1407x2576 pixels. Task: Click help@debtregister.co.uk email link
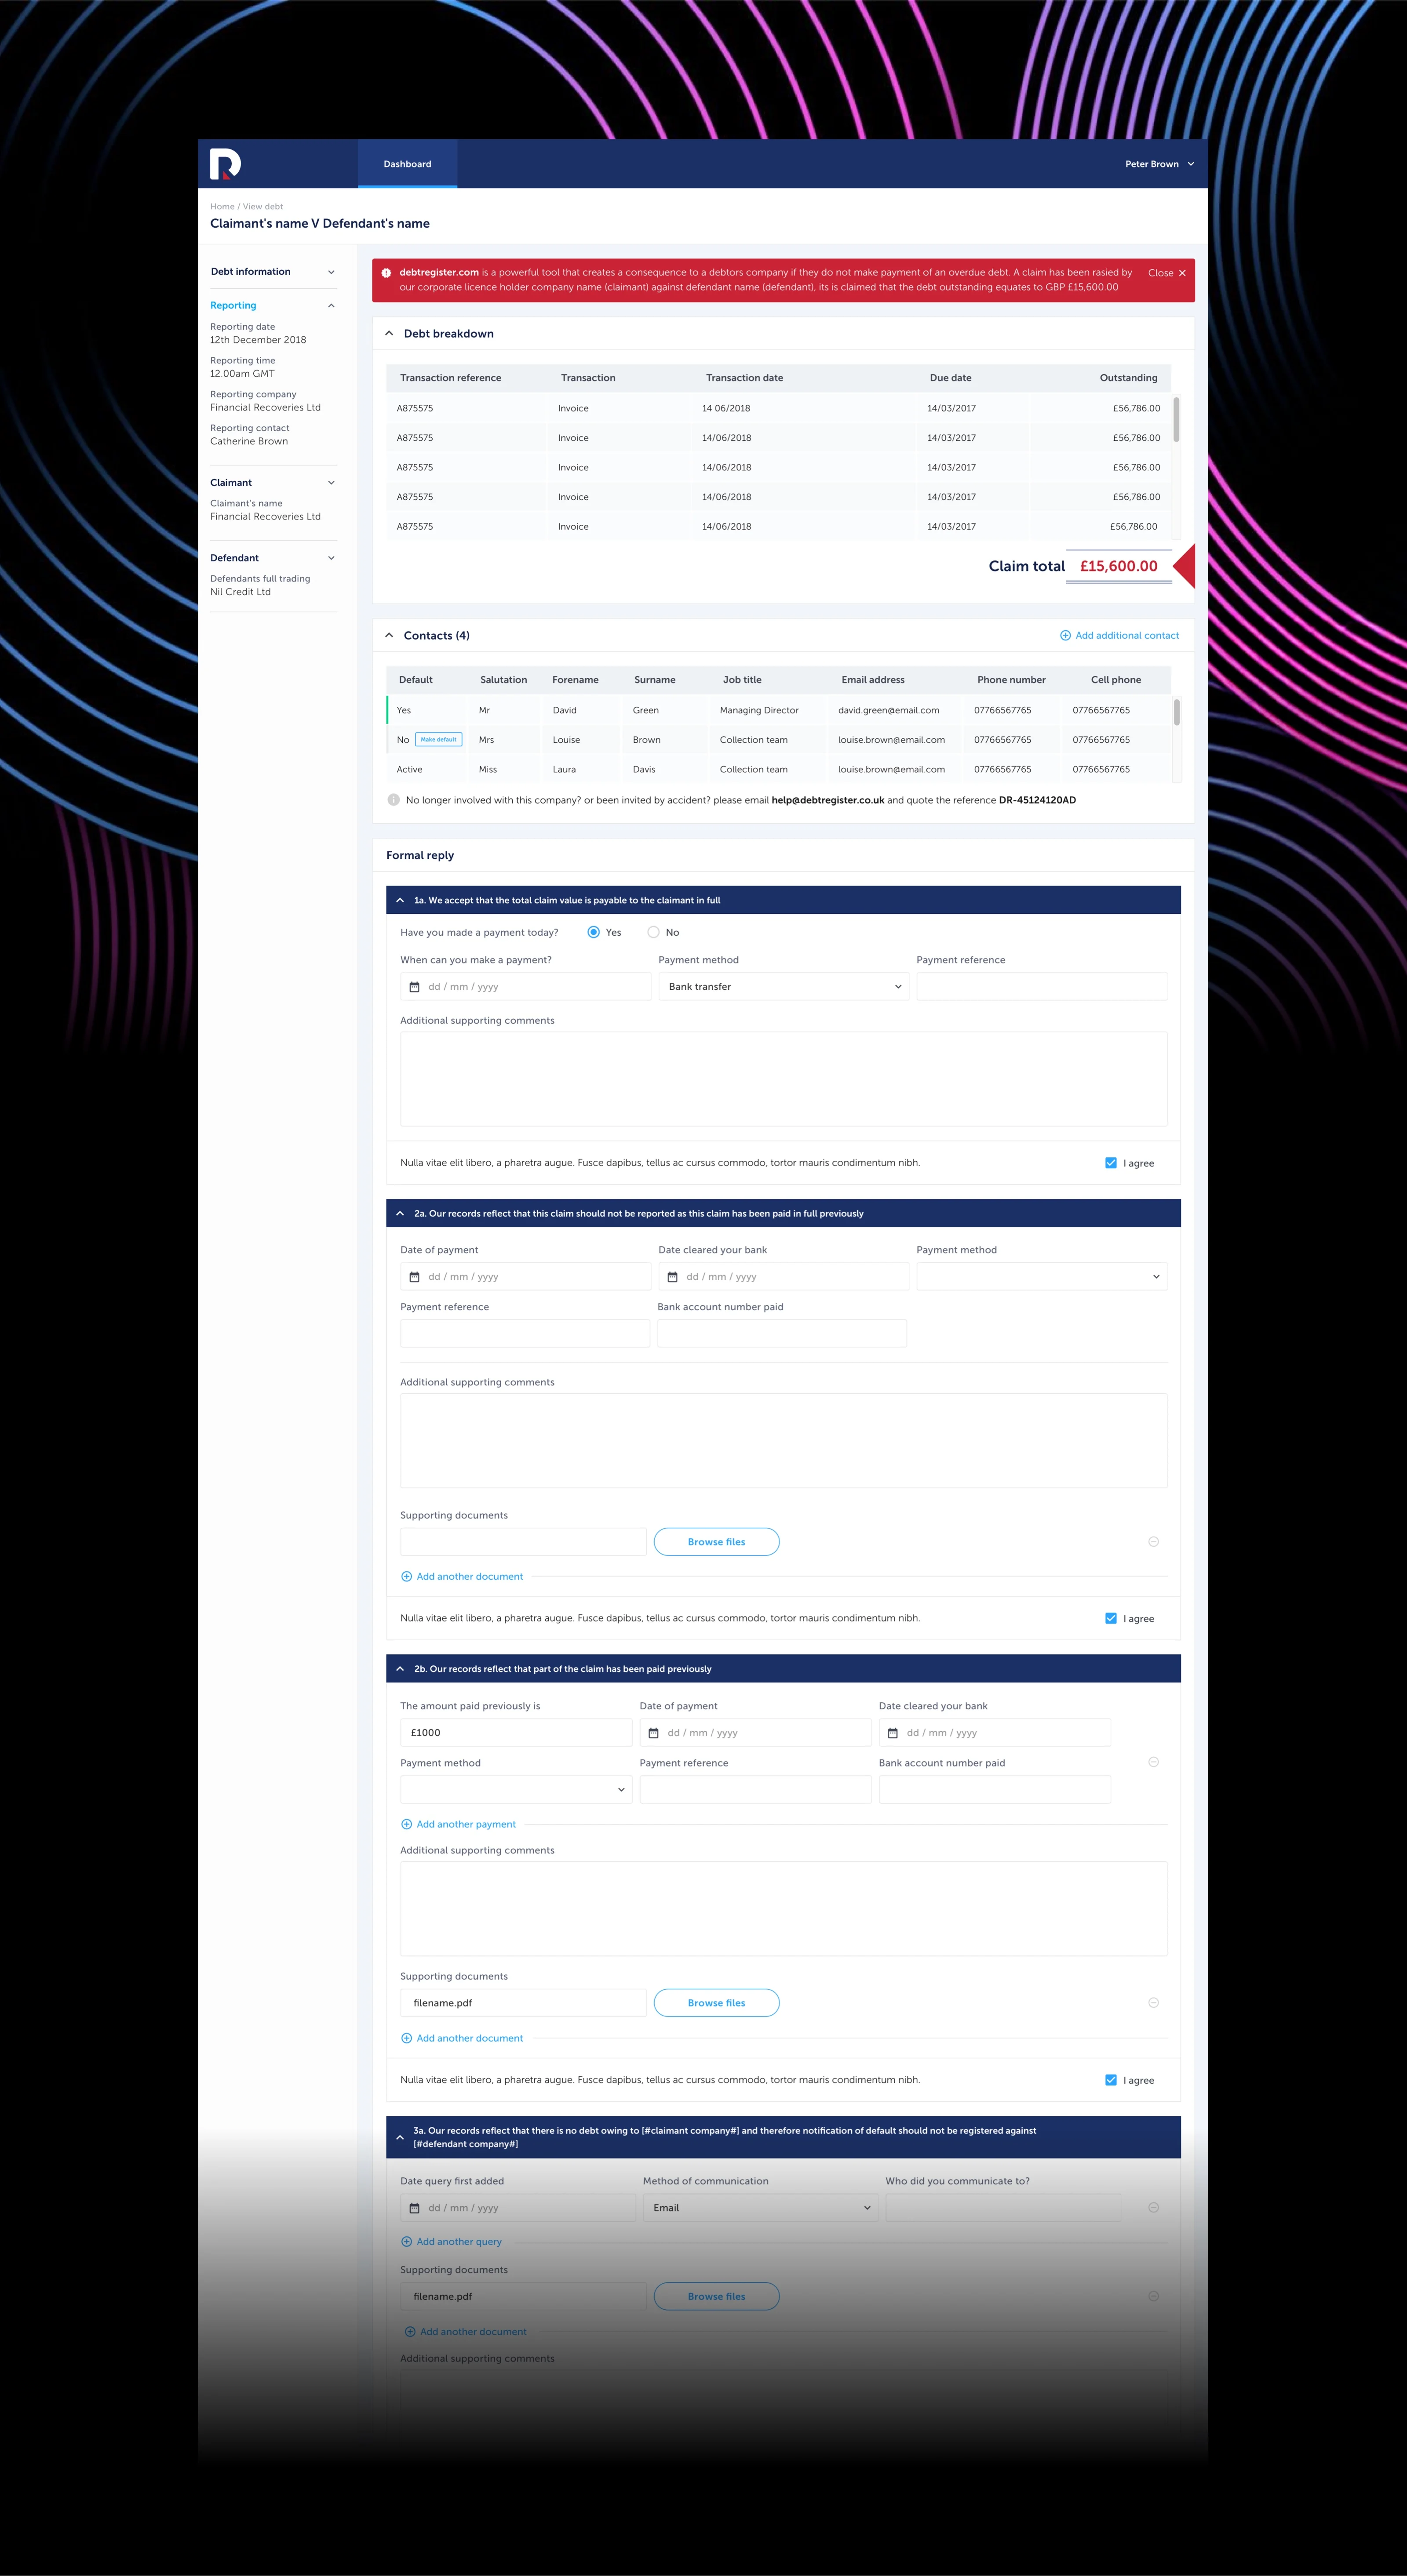point(827,800)
